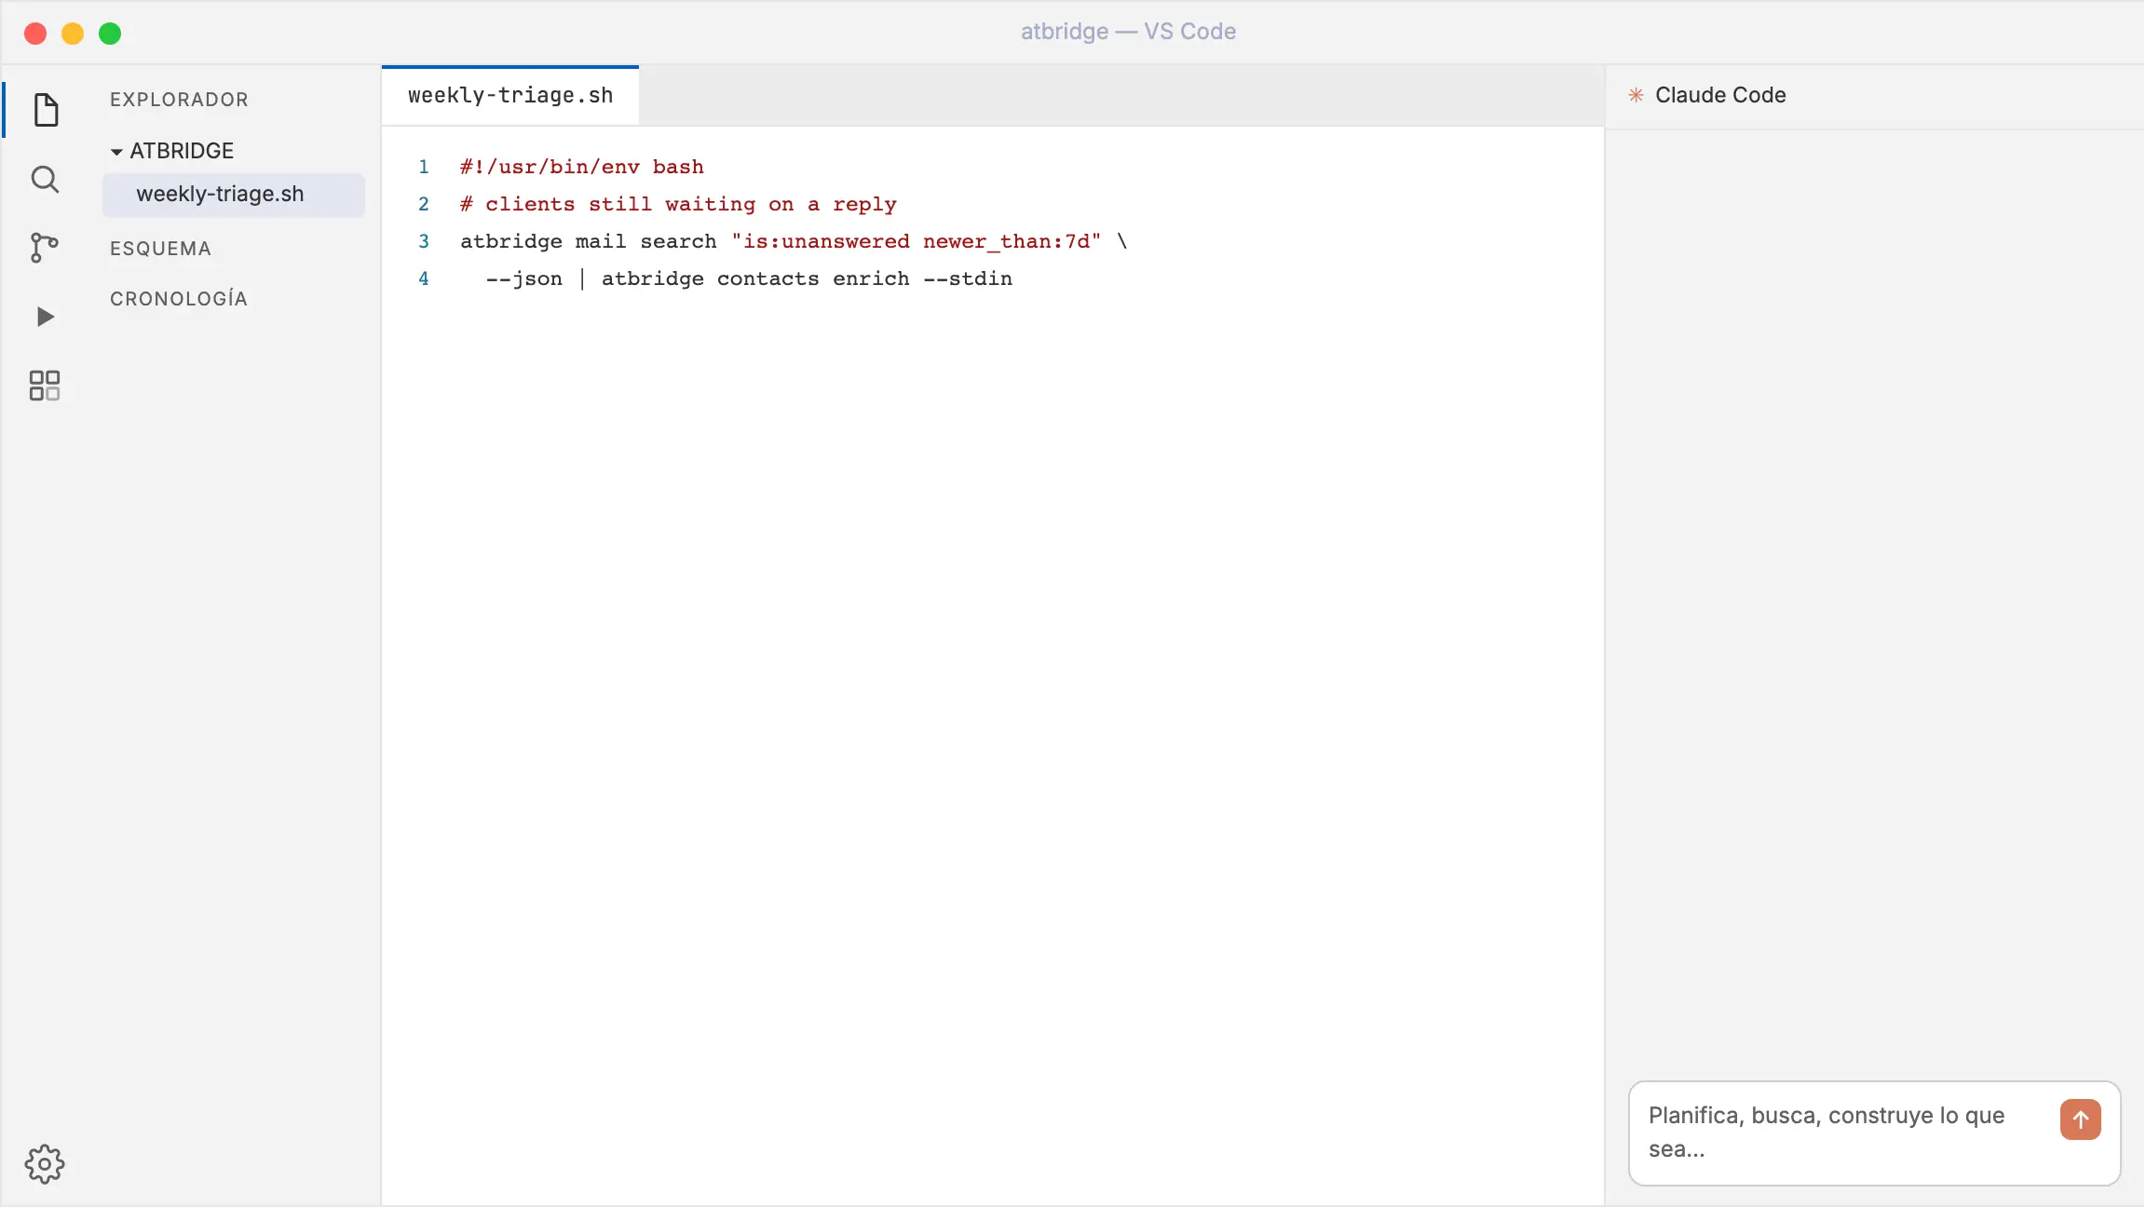Click the Claude Code asterisk icon

(1636, 95)
